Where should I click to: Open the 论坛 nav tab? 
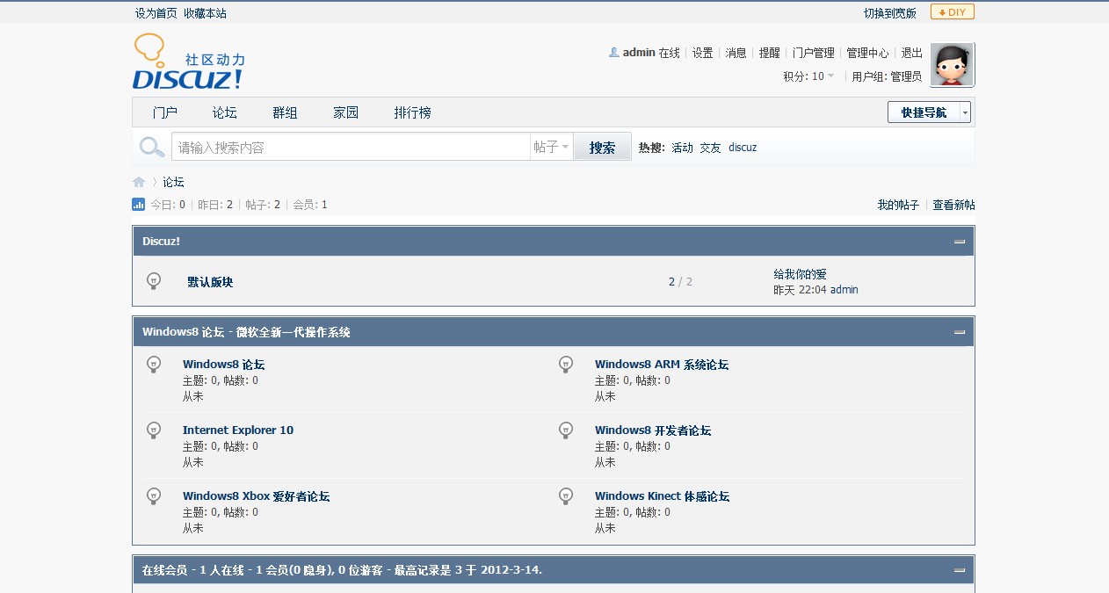point(225,112)
